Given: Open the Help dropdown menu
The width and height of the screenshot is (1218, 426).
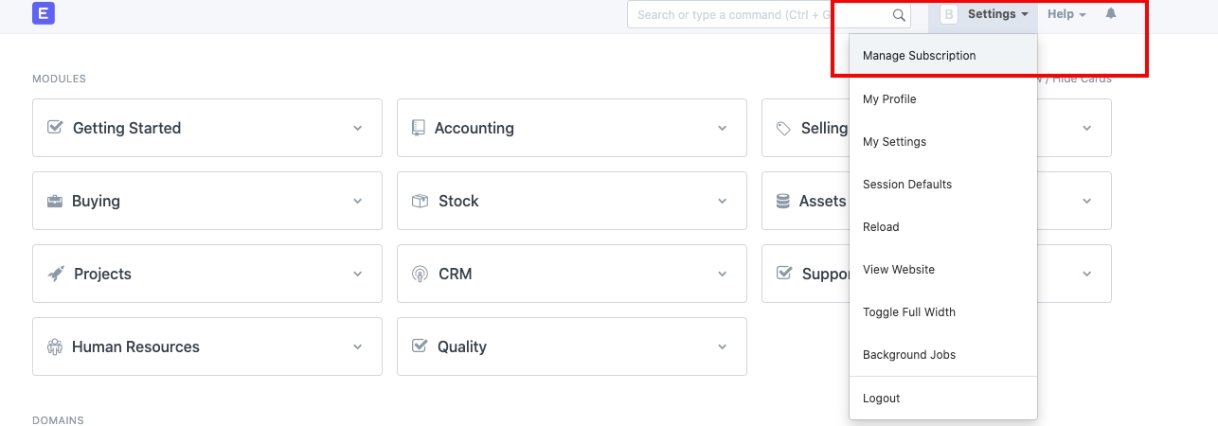Looking at the screenshot, I should click(x=1066, y=14).
